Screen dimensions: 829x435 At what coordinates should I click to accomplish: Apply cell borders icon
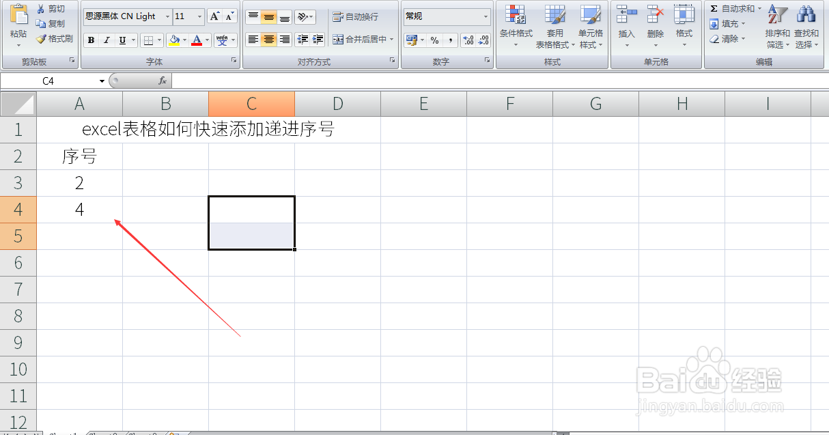pos(148,40)
